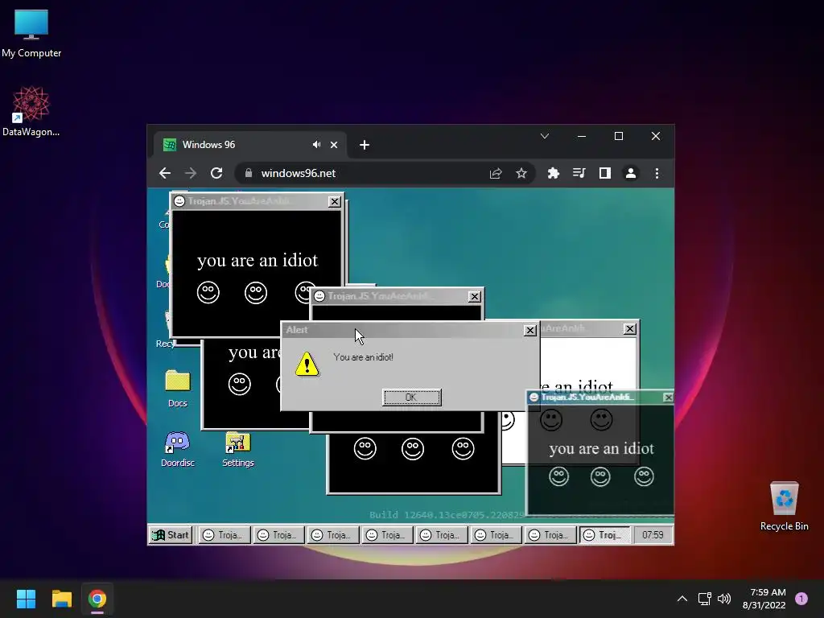Show hidden system tray icons

point(682,599)
